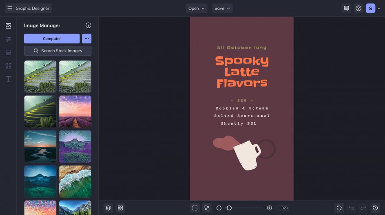
Task: Select '- NEW -' text on canvas
Action: point(242,101)
